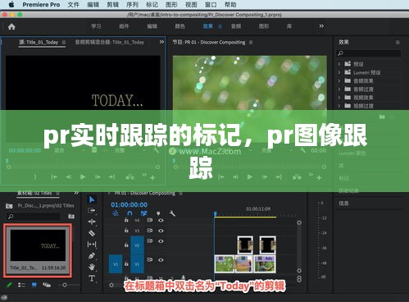Hide track V1 output eye
Viewport: 409px width, 302px height.
161,260
